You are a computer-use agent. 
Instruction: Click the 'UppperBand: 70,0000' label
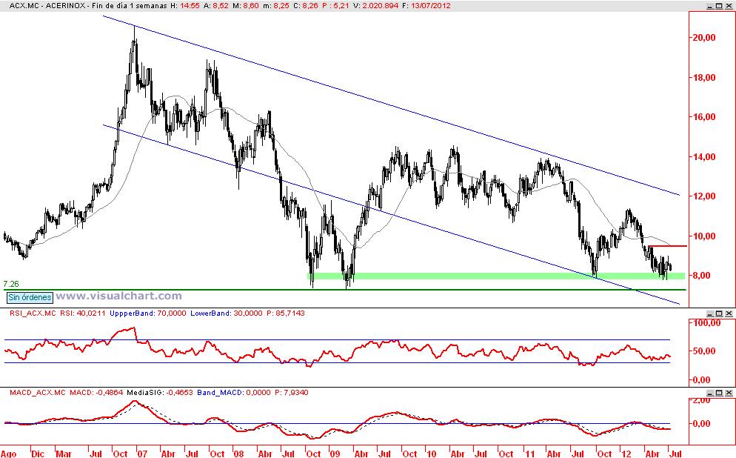(x=148, y=313)
